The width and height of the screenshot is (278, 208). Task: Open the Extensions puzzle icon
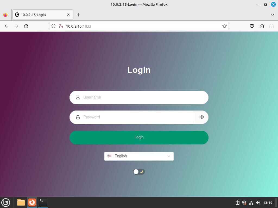(262, 26)
